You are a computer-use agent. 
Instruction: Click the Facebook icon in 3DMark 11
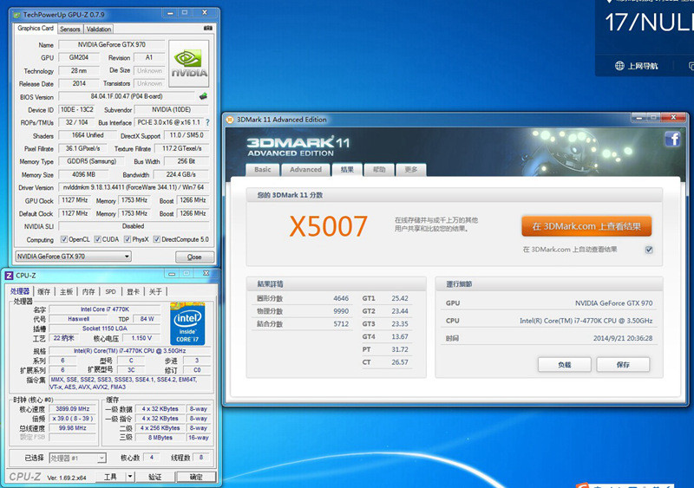pos(672,140)
